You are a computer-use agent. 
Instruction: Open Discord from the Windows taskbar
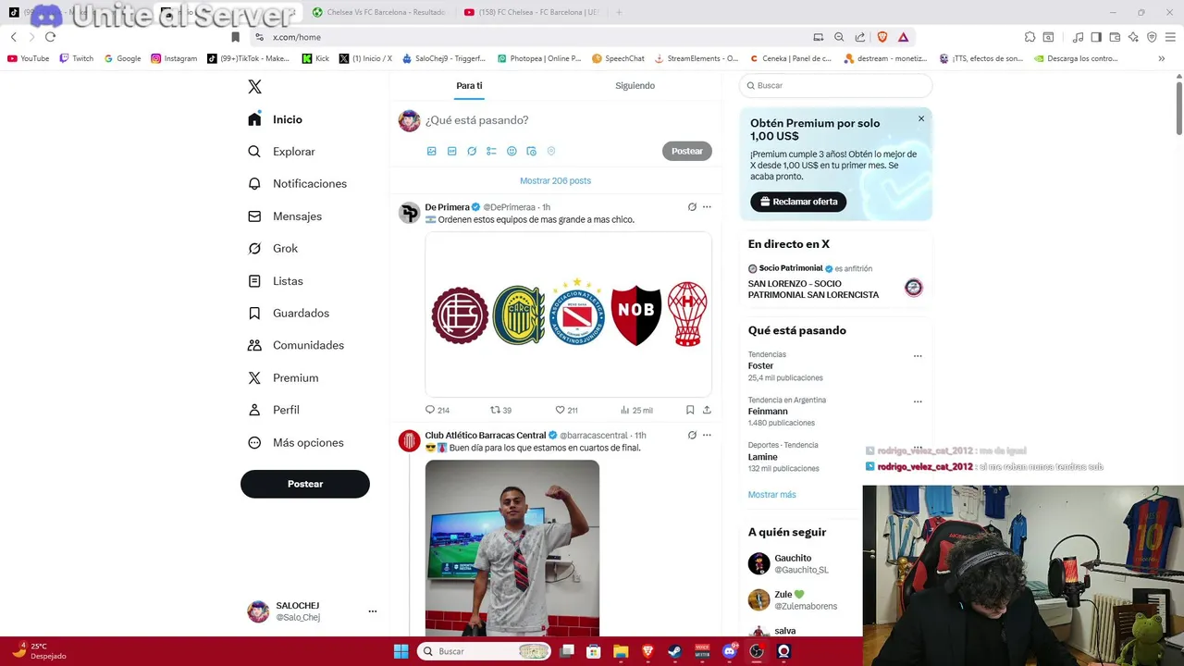(x=729, y=651)
